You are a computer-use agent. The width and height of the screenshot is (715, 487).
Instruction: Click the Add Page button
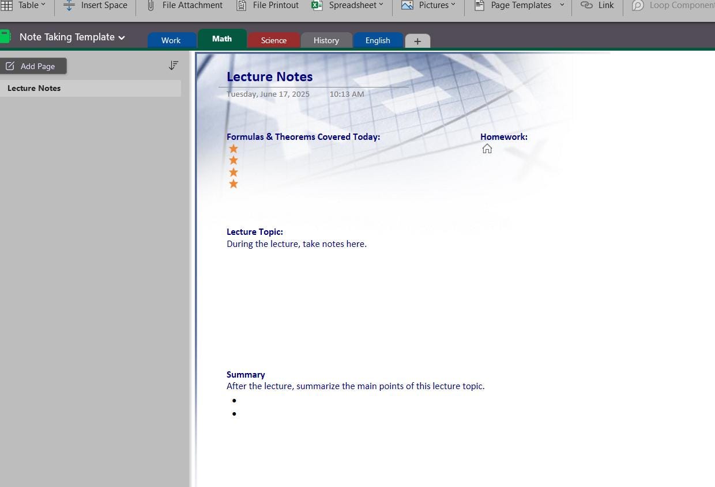pyautogui.click(x=33, y=66)
